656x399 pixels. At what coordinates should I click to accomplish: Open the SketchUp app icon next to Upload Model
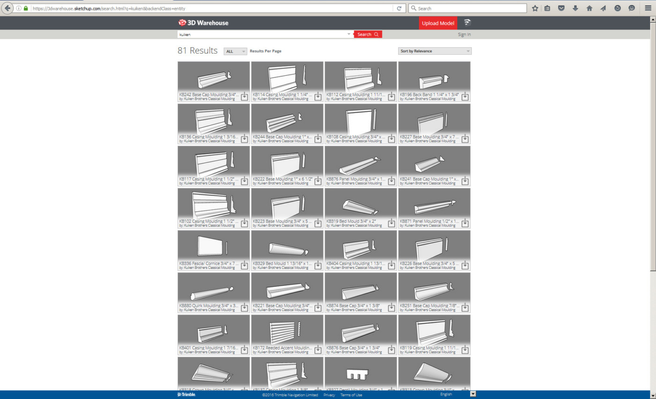coord(467,22)
